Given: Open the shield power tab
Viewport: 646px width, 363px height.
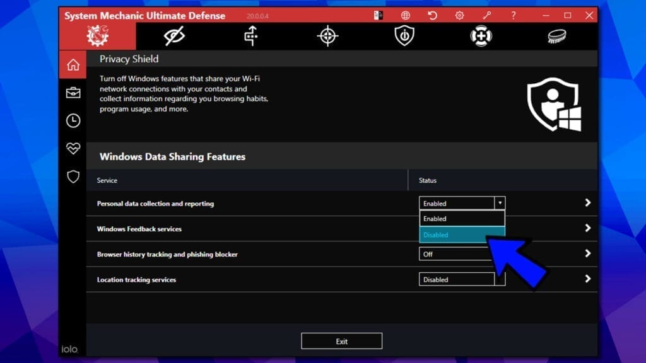Looking at the screenshot, I should (x=404, y=36).
